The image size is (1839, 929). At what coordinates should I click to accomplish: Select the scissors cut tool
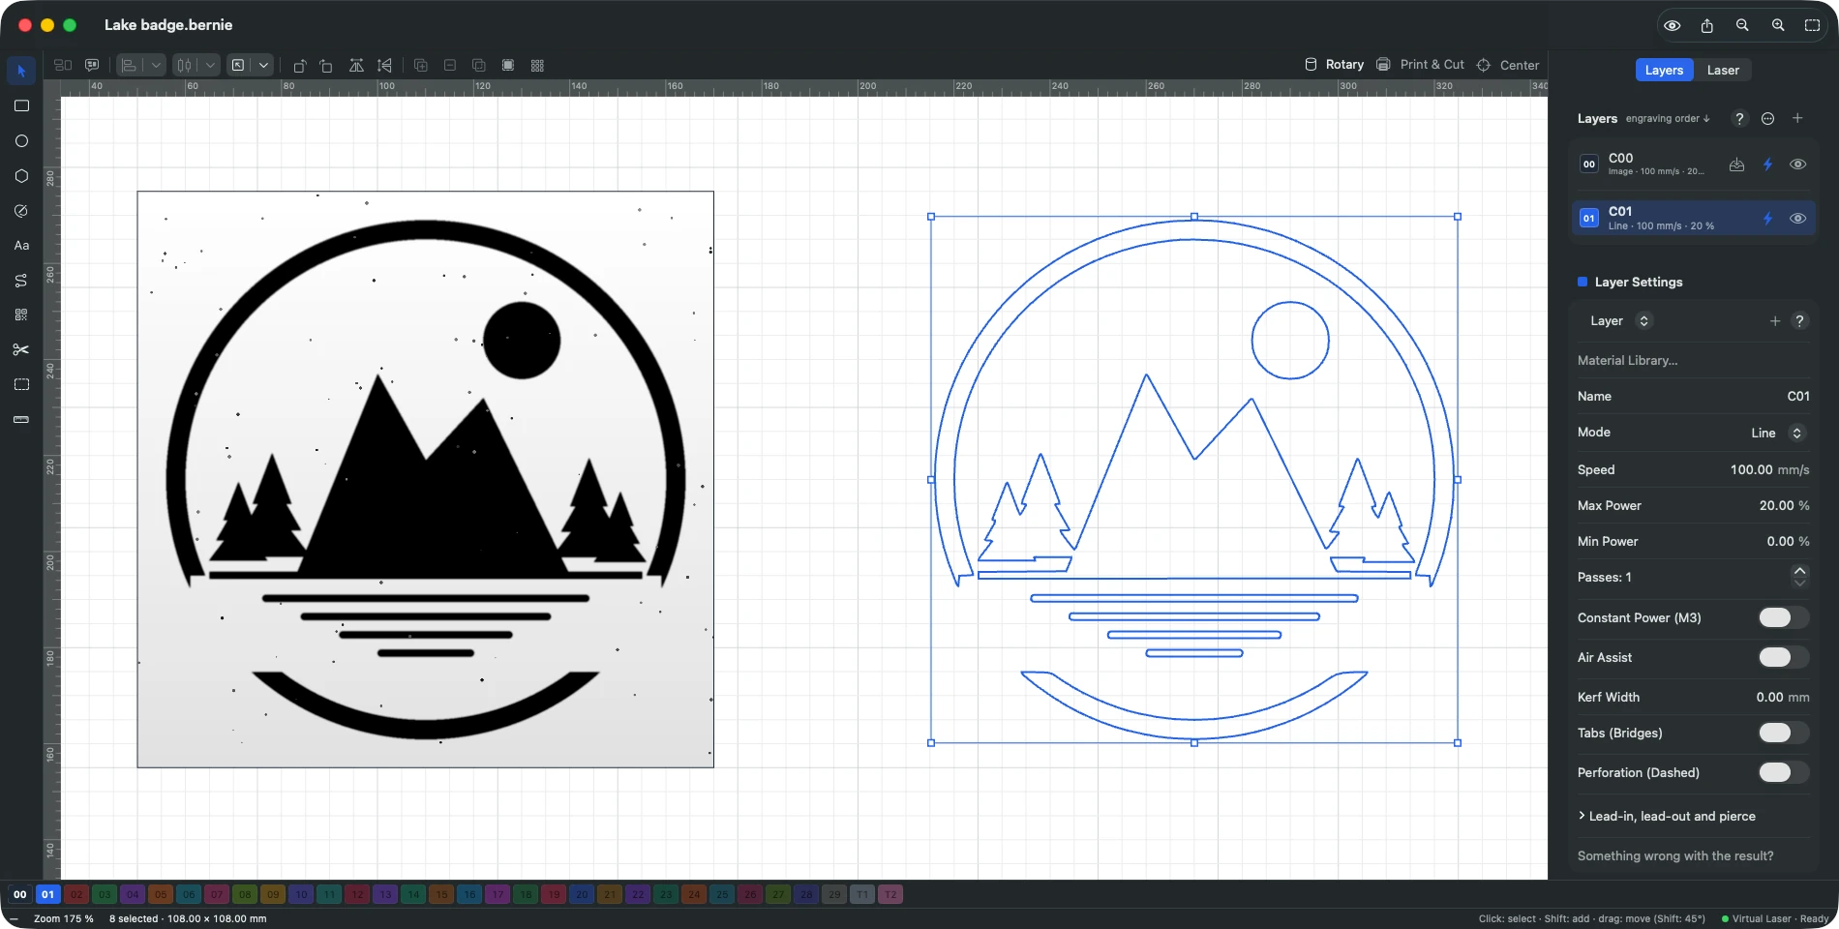pos(21,349)
